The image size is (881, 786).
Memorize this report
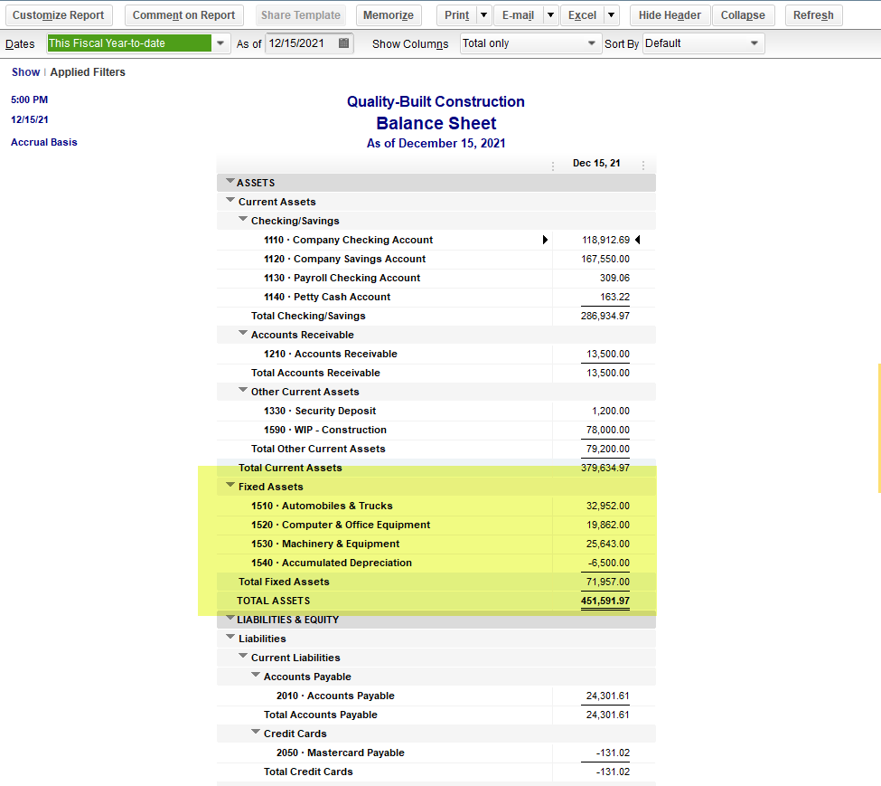tap(389, 15)
